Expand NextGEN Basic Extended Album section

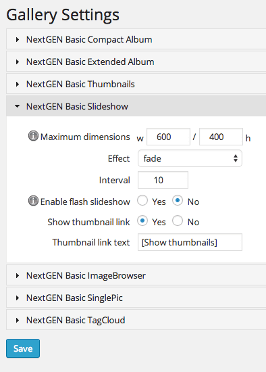pos(136,62)
